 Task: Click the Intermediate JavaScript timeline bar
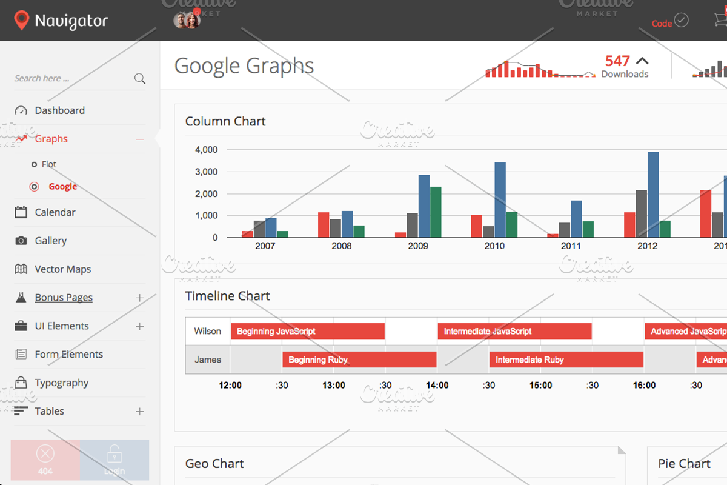pos(514,331)
